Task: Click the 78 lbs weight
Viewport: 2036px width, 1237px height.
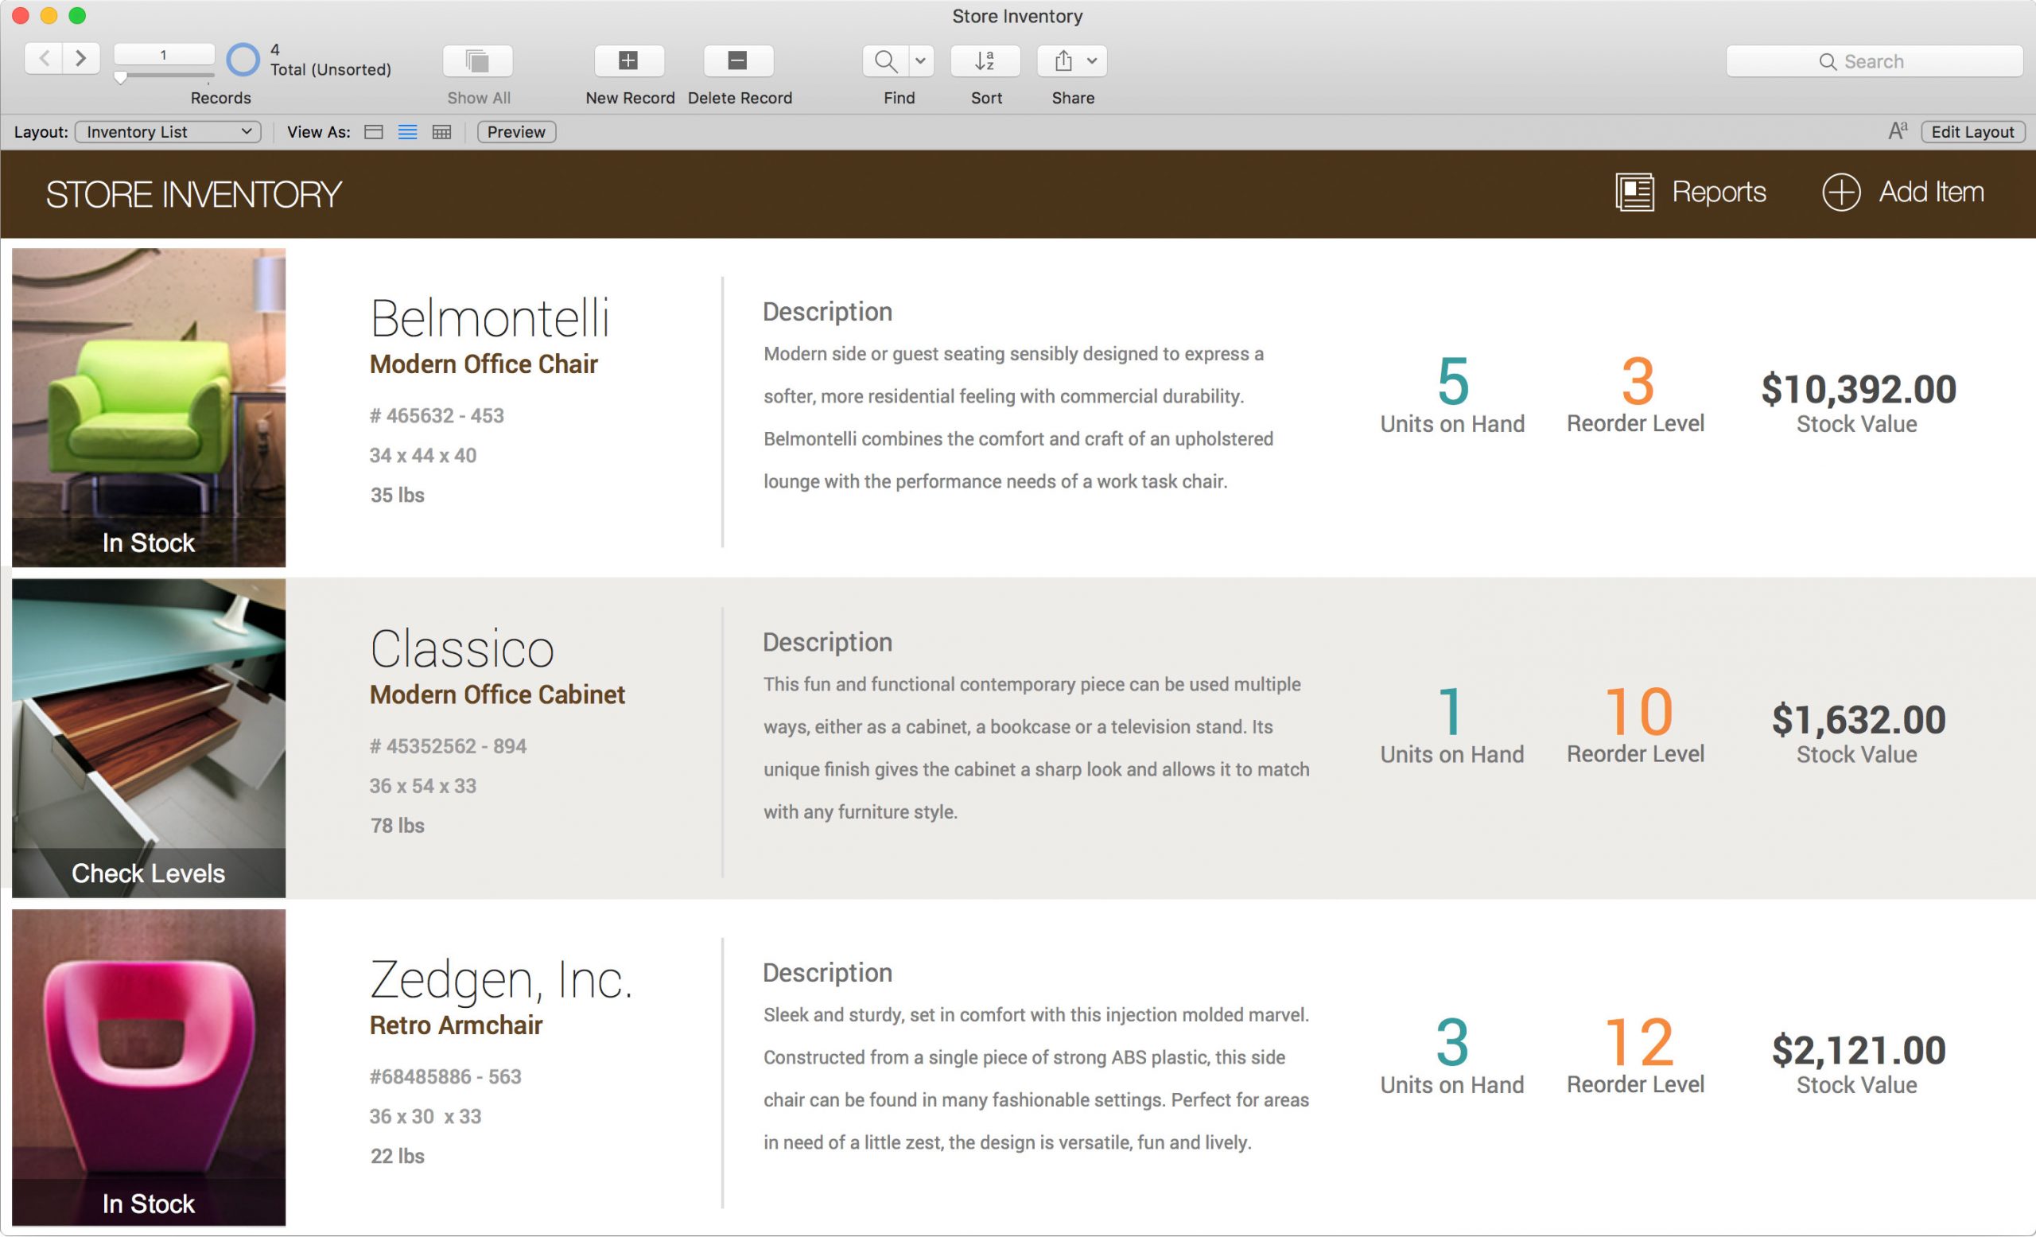Action: (398, 826)
